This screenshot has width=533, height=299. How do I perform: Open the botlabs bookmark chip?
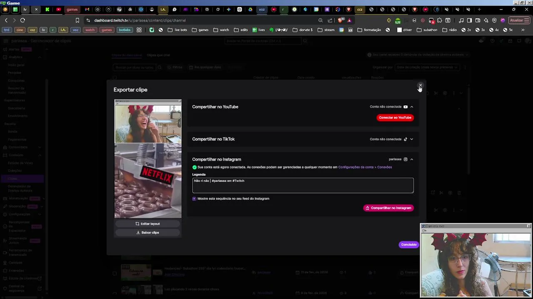click(x=125, y=30)
